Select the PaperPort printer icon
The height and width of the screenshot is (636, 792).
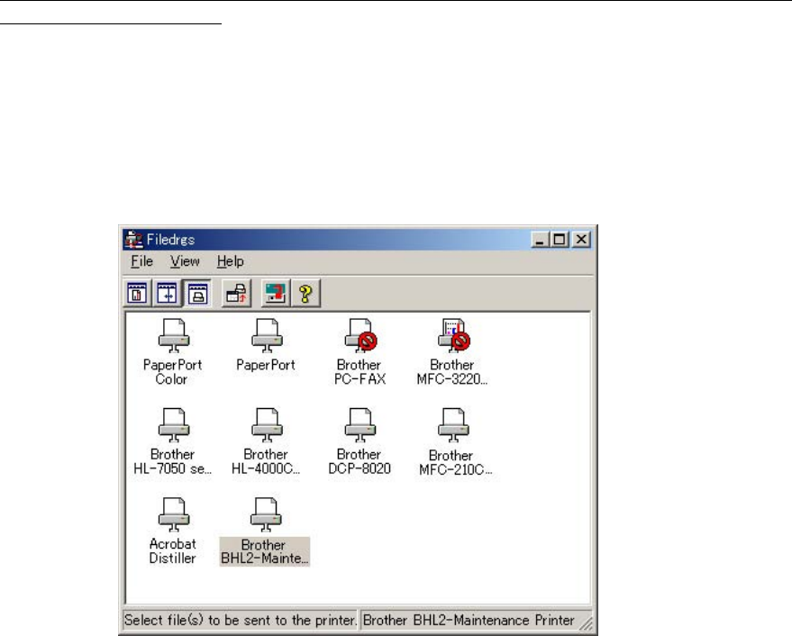[266, 336]
